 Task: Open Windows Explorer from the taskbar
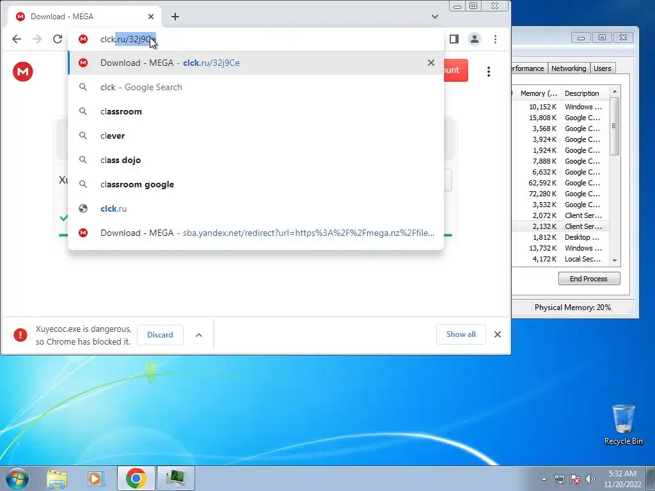pyautogui.click(x=57, y=478)
